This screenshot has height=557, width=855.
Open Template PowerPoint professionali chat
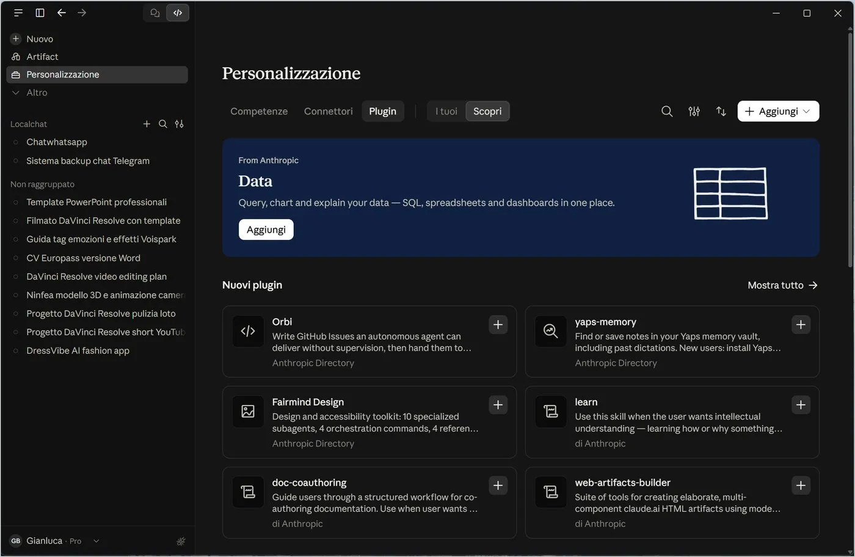[x=97, y=202]
